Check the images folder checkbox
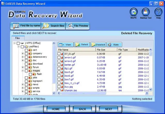 pyautogui.click(x=26, y=71)
